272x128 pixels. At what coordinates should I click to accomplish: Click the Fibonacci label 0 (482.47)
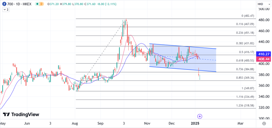(x=248, y=16)
